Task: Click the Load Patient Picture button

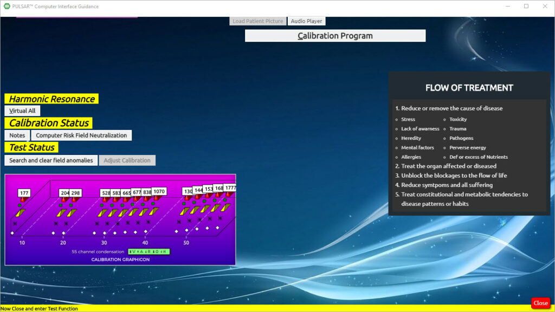Action: [x=258, y=21]
